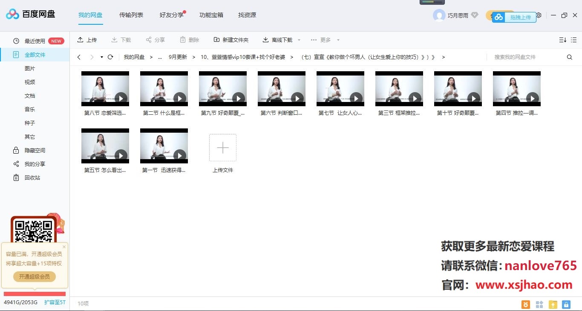Click 扩容至5T link

click(x=55, y=302)
